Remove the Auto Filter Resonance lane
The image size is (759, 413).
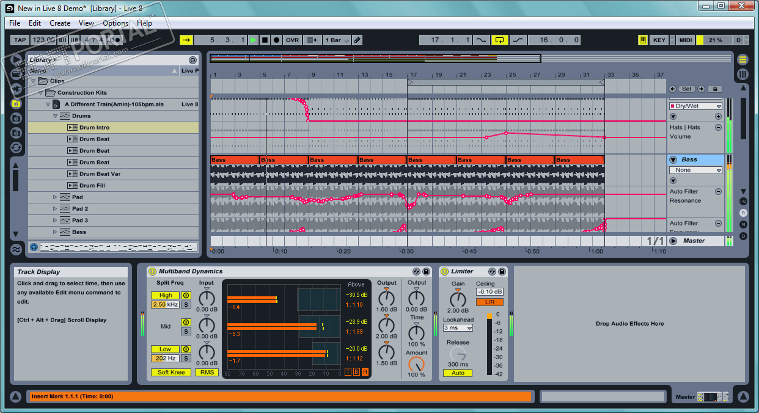click(718, 191)
